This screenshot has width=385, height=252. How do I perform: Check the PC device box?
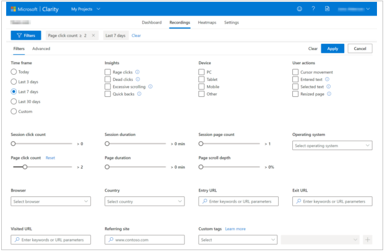[x=201, y=72]
